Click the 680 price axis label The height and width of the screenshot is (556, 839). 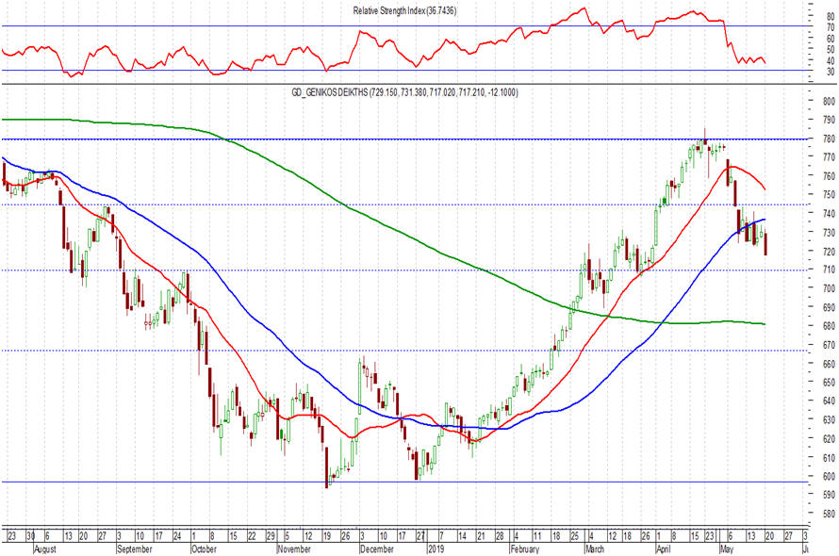tap(830, 326)
